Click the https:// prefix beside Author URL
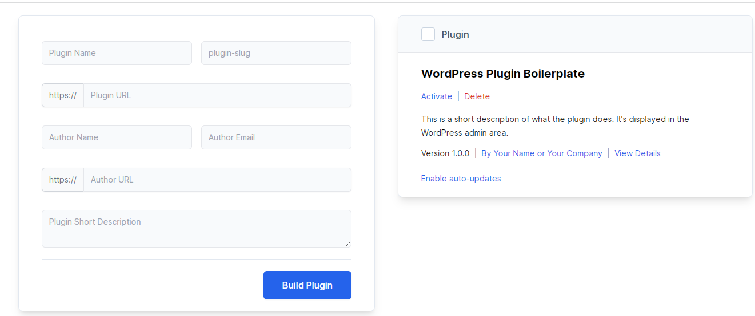Viewport: 755px width, 316px height. click(63, 180)
